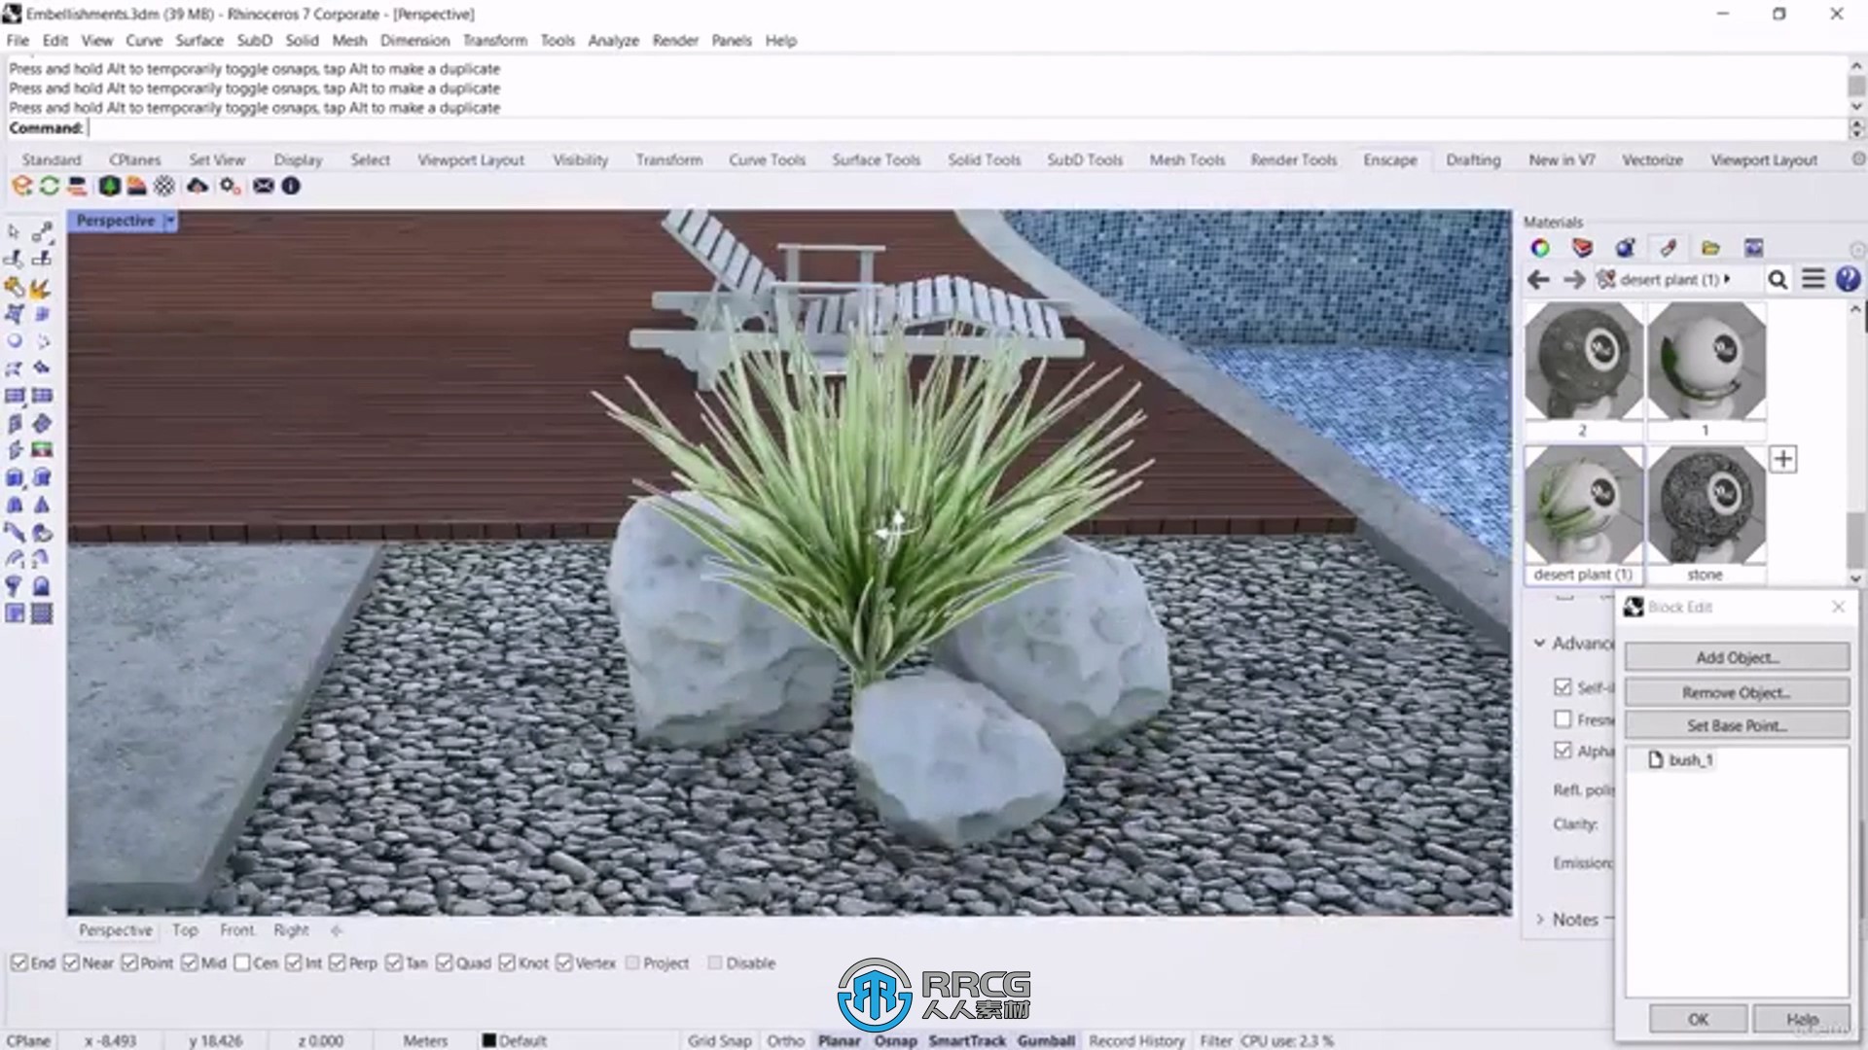This screenshot has width=1868, height=1050.
Task: Enable the Fresnel checkbox in material panel
Action: (1562, 719)
